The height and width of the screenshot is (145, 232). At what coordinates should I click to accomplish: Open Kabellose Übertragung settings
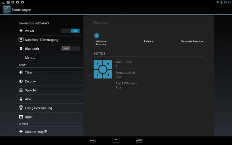(50, 40)
